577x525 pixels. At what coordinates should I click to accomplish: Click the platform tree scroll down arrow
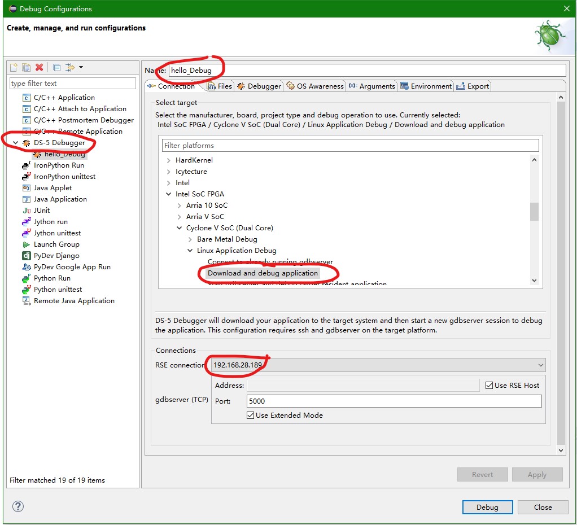[534, 281]
